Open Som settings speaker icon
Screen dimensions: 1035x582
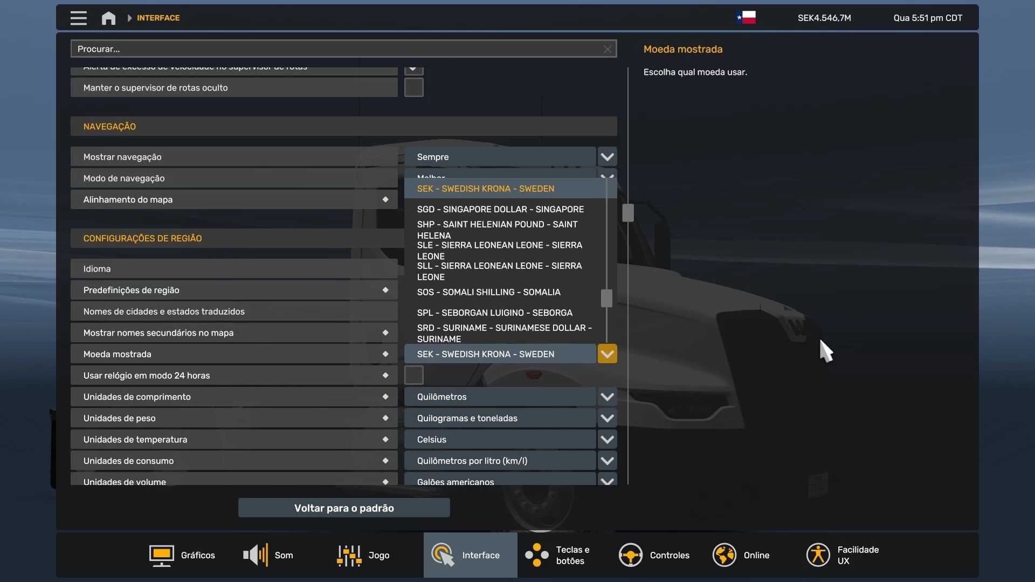click(x=256, y=555)
